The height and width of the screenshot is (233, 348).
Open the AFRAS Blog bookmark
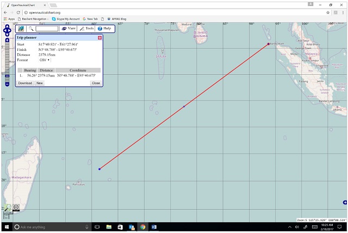click(x=116, y=19)
